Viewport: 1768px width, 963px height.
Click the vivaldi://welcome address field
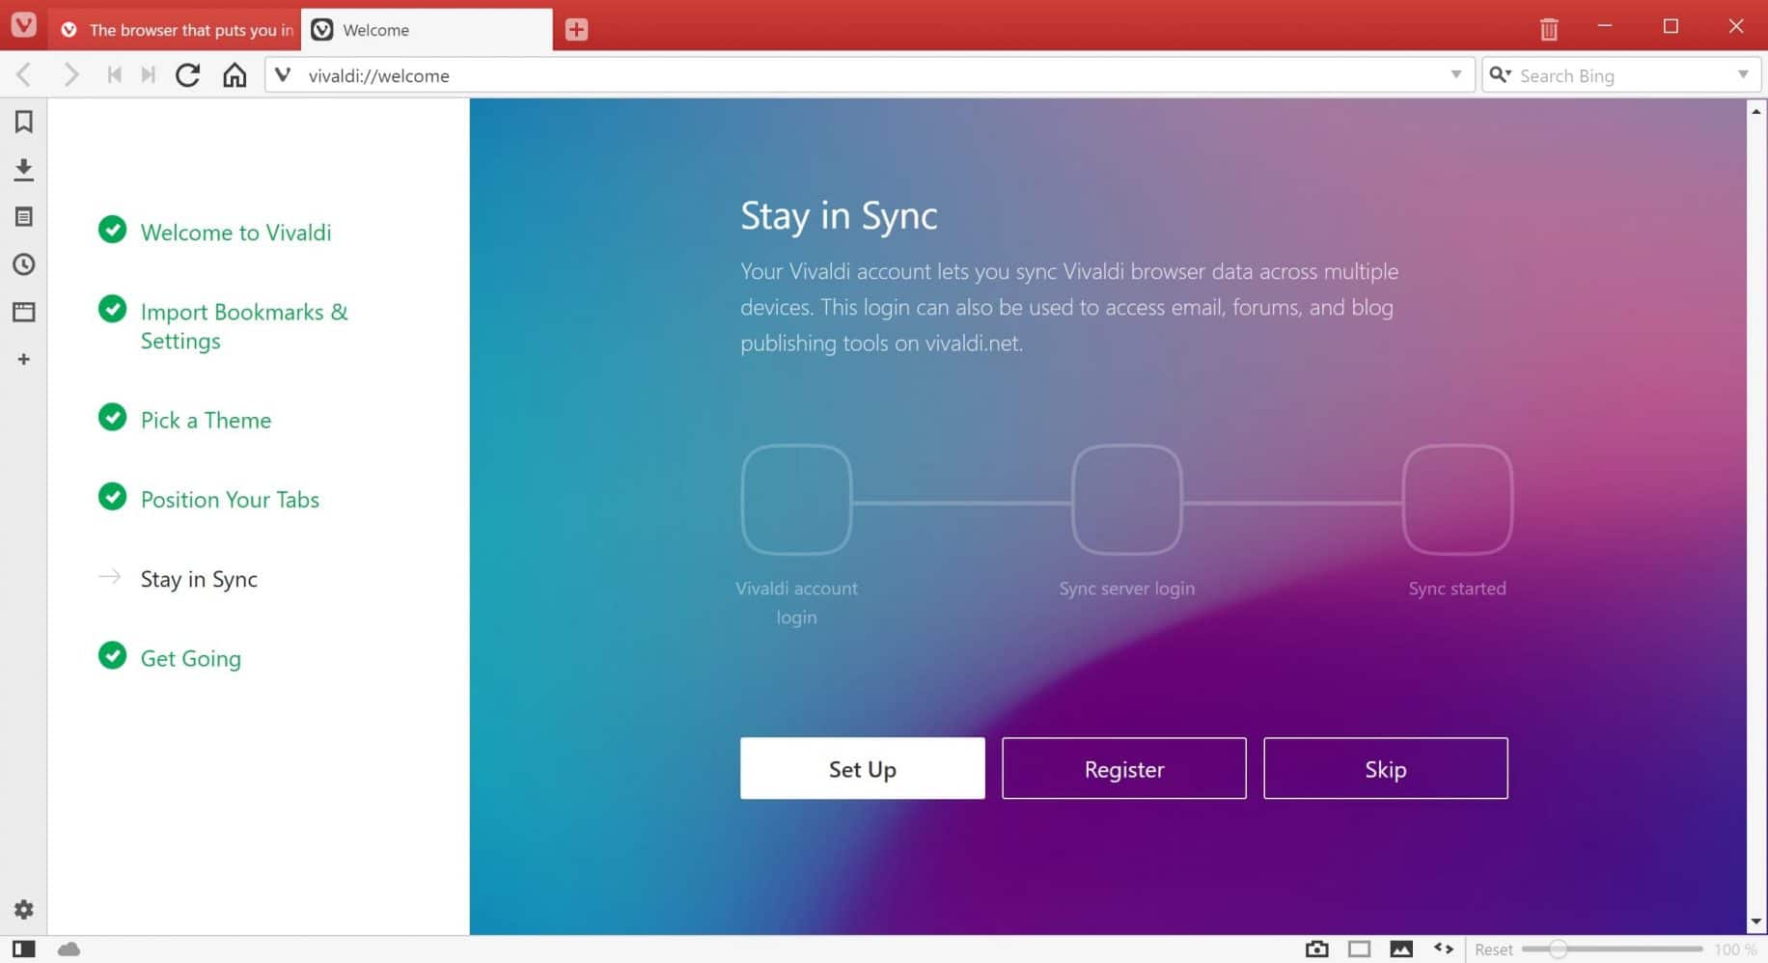pyautogui.click(x=869, y=75)
